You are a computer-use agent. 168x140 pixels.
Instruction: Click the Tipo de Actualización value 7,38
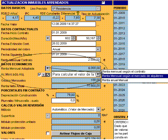[x=93, y=18]
